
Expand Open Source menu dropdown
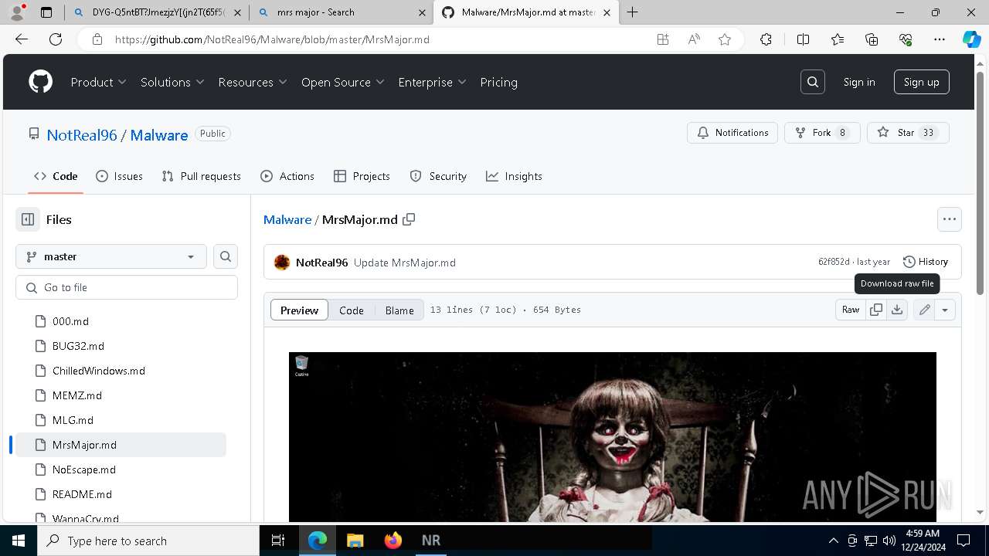coord(343,82)
